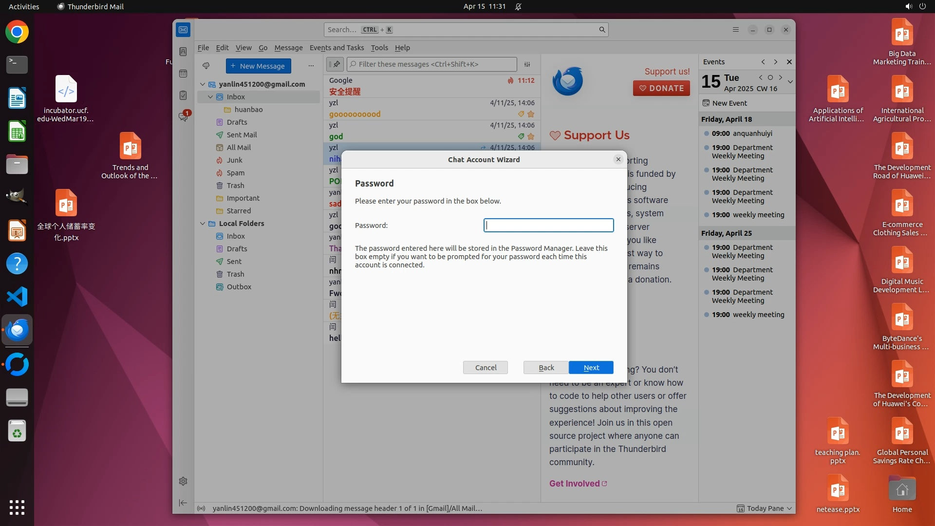The width and height of the screenshot is (935, 526).
Task: Click Next in Chat Account Wizard
Action: pyautogui.click(x=591, y=368)
